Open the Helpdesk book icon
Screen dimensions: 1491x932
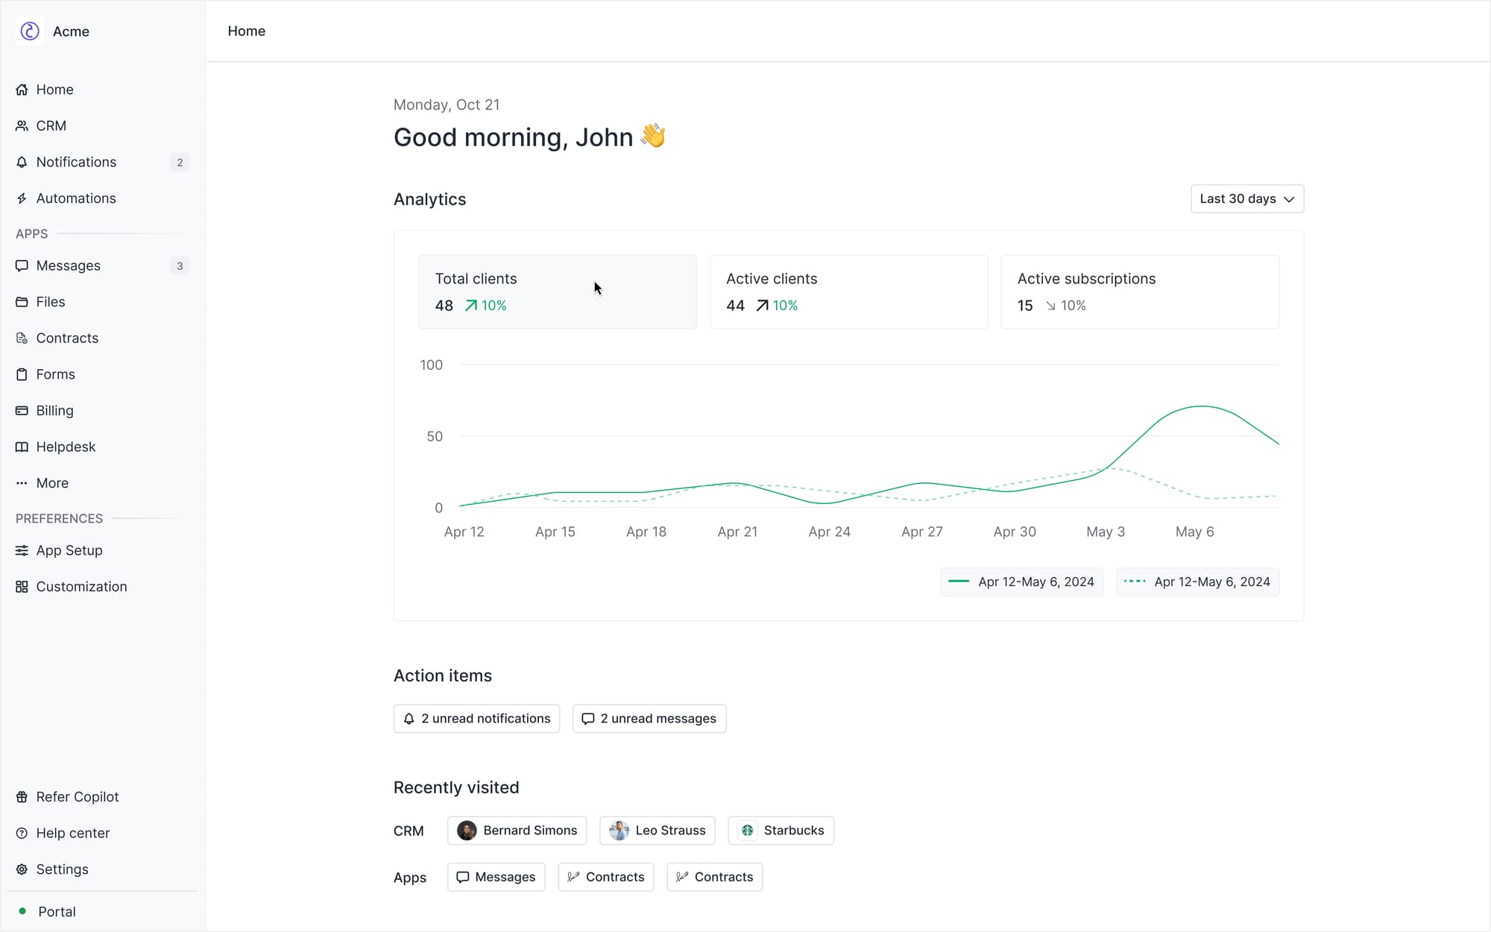[x=22, y=447]
